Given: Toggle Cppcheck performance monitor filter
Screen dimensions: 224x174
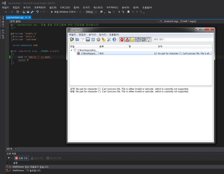Looking at the screenshot, I should pos(143,39).
